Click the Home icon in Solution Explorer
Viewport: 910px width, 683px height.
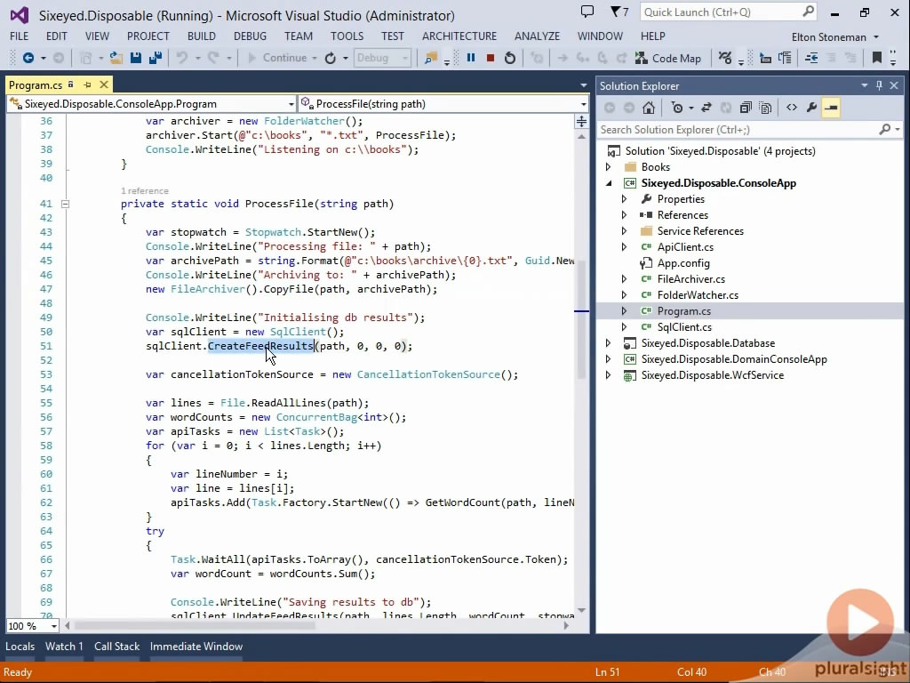(x=649, y=107)
